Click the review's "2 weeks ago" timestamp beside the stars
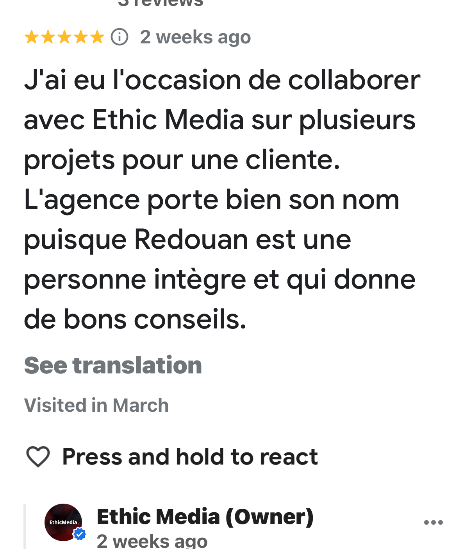The image size is (471, 549). point(195,38)
